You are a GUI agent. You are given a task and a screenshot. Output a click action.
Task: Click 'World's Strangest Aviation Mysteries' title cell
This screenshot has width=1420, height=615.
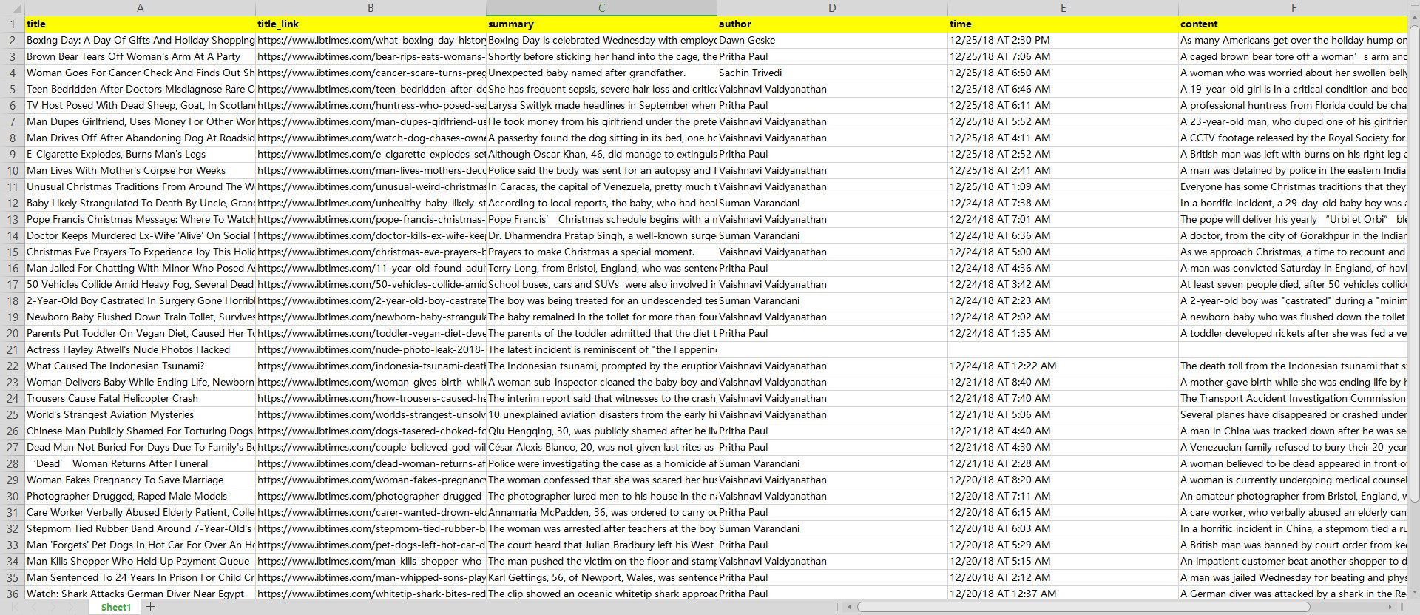pos(140,414)
